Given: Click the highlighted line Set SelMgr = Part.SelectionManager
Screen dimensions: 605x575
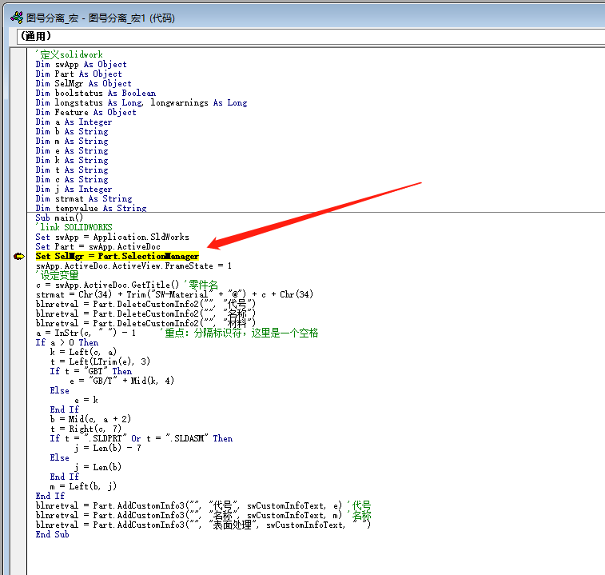Looking at the screenshot, I should click(x=117, y=256).
